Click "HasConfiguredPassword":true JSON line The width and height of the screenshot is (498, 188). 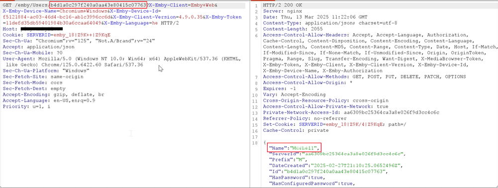311,184
